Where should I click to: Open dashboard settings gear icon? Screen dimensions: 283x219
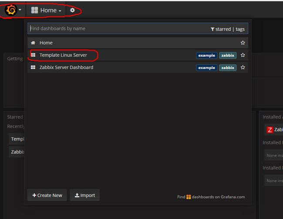click(x=72, y=10)
